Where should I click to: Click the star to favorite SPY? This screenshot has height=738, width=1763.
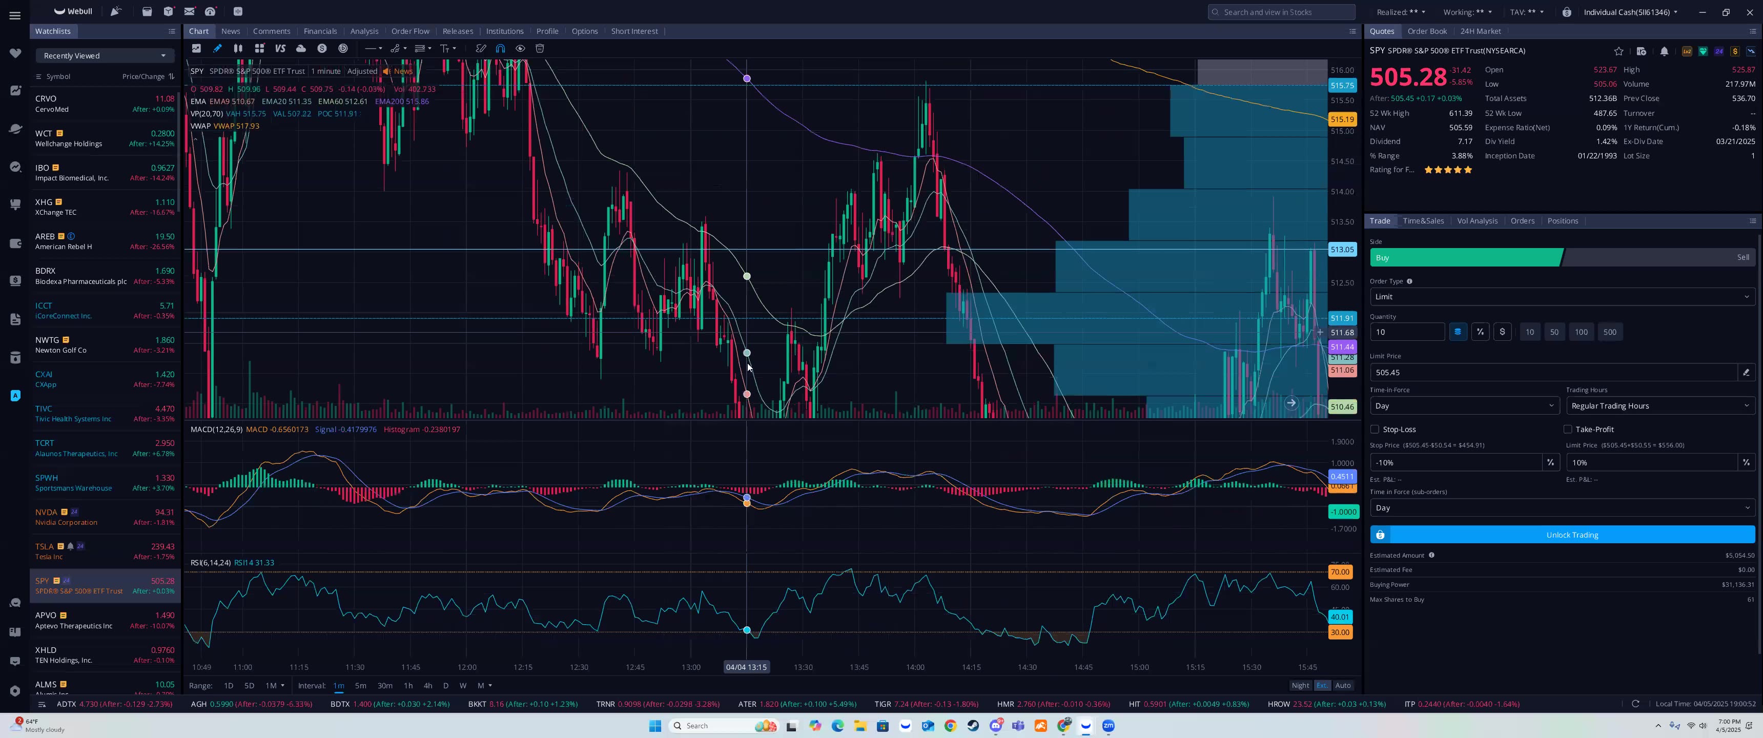coord(1618,51)
